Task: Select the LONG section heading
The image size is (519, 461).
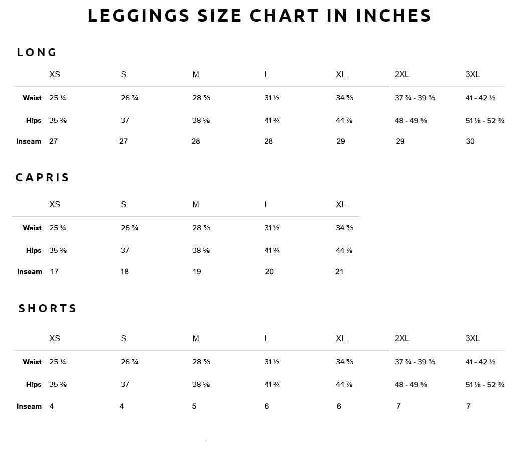Action: click(x=37, y=52)
